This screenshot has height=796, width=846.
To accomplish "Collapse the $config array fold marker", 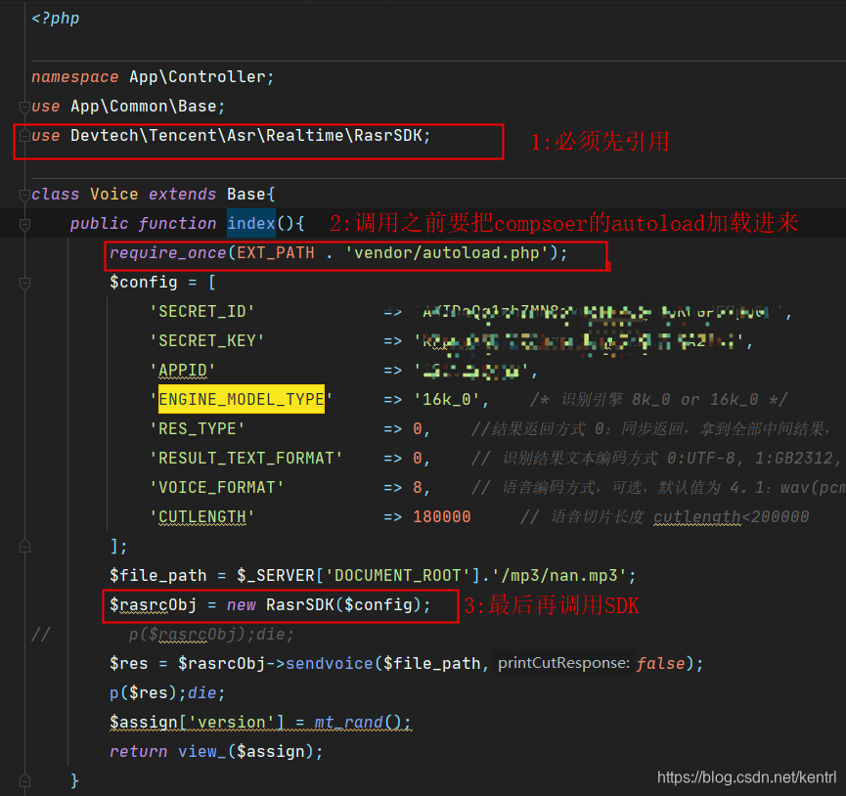I will point(24,284).
